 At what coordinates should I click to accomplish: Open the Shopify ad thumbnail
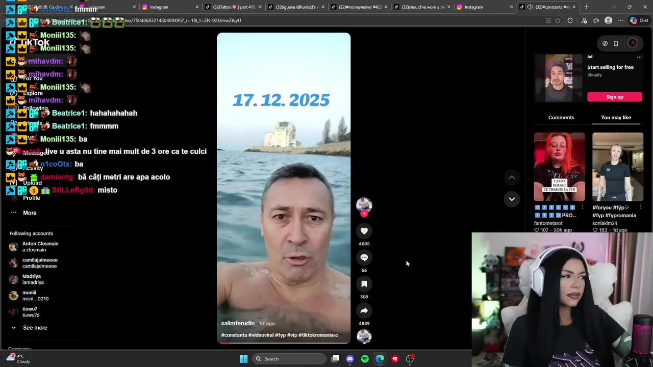click(559, 78)
